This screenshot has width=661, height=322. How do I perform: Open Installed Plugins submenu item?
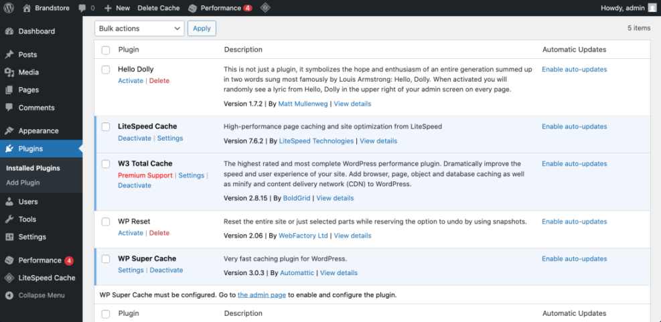(33, 168)
